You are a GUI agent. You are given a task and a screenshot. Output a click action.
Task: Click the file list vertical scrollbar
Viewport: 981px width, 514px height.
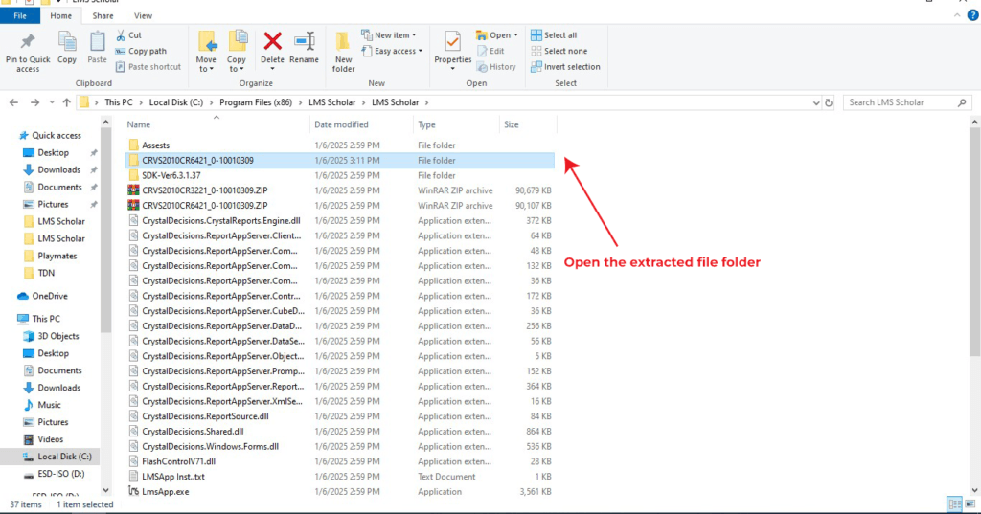tap(974, 244)
